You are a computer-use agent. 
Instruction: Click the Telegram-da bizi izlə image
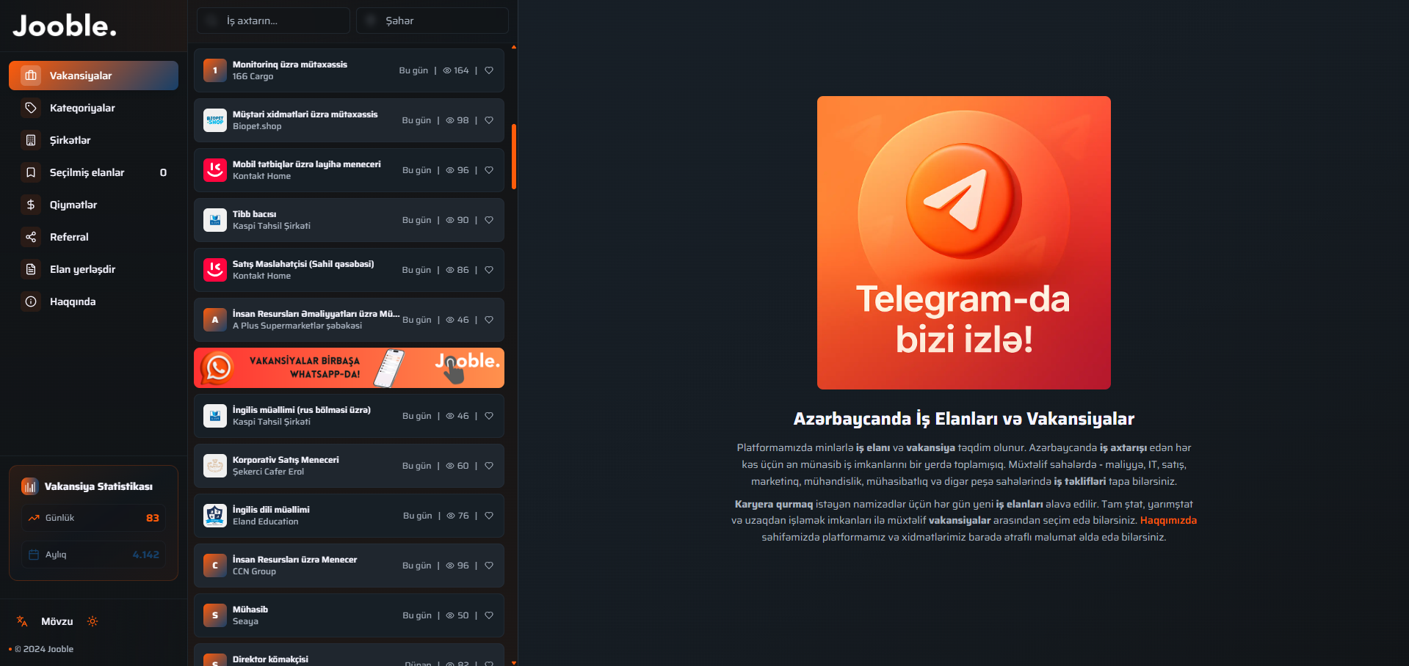963,243
